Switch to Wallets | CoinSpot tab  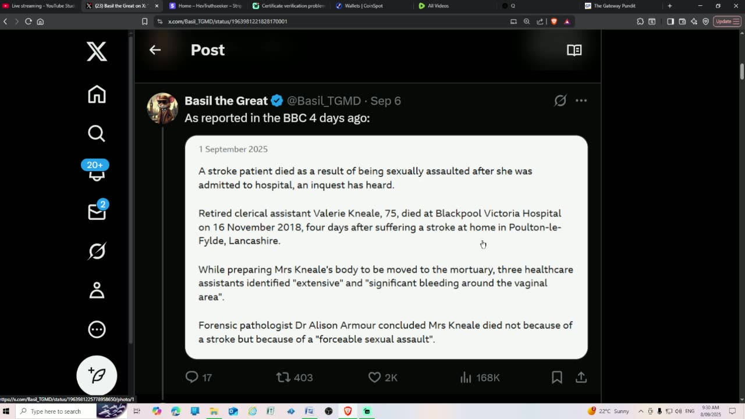pos(363,6)
